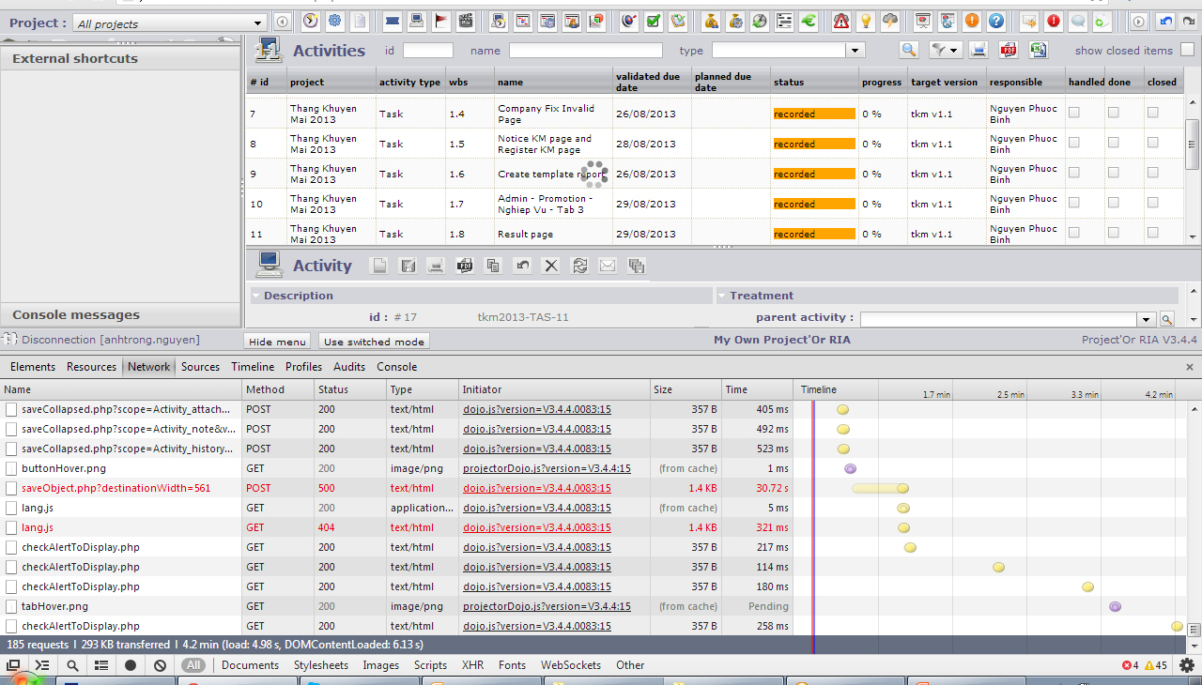Click the Hide menu button

(277, 342)
